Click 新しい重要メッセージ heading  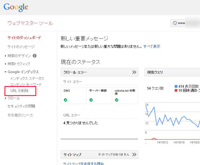point(84,38)
